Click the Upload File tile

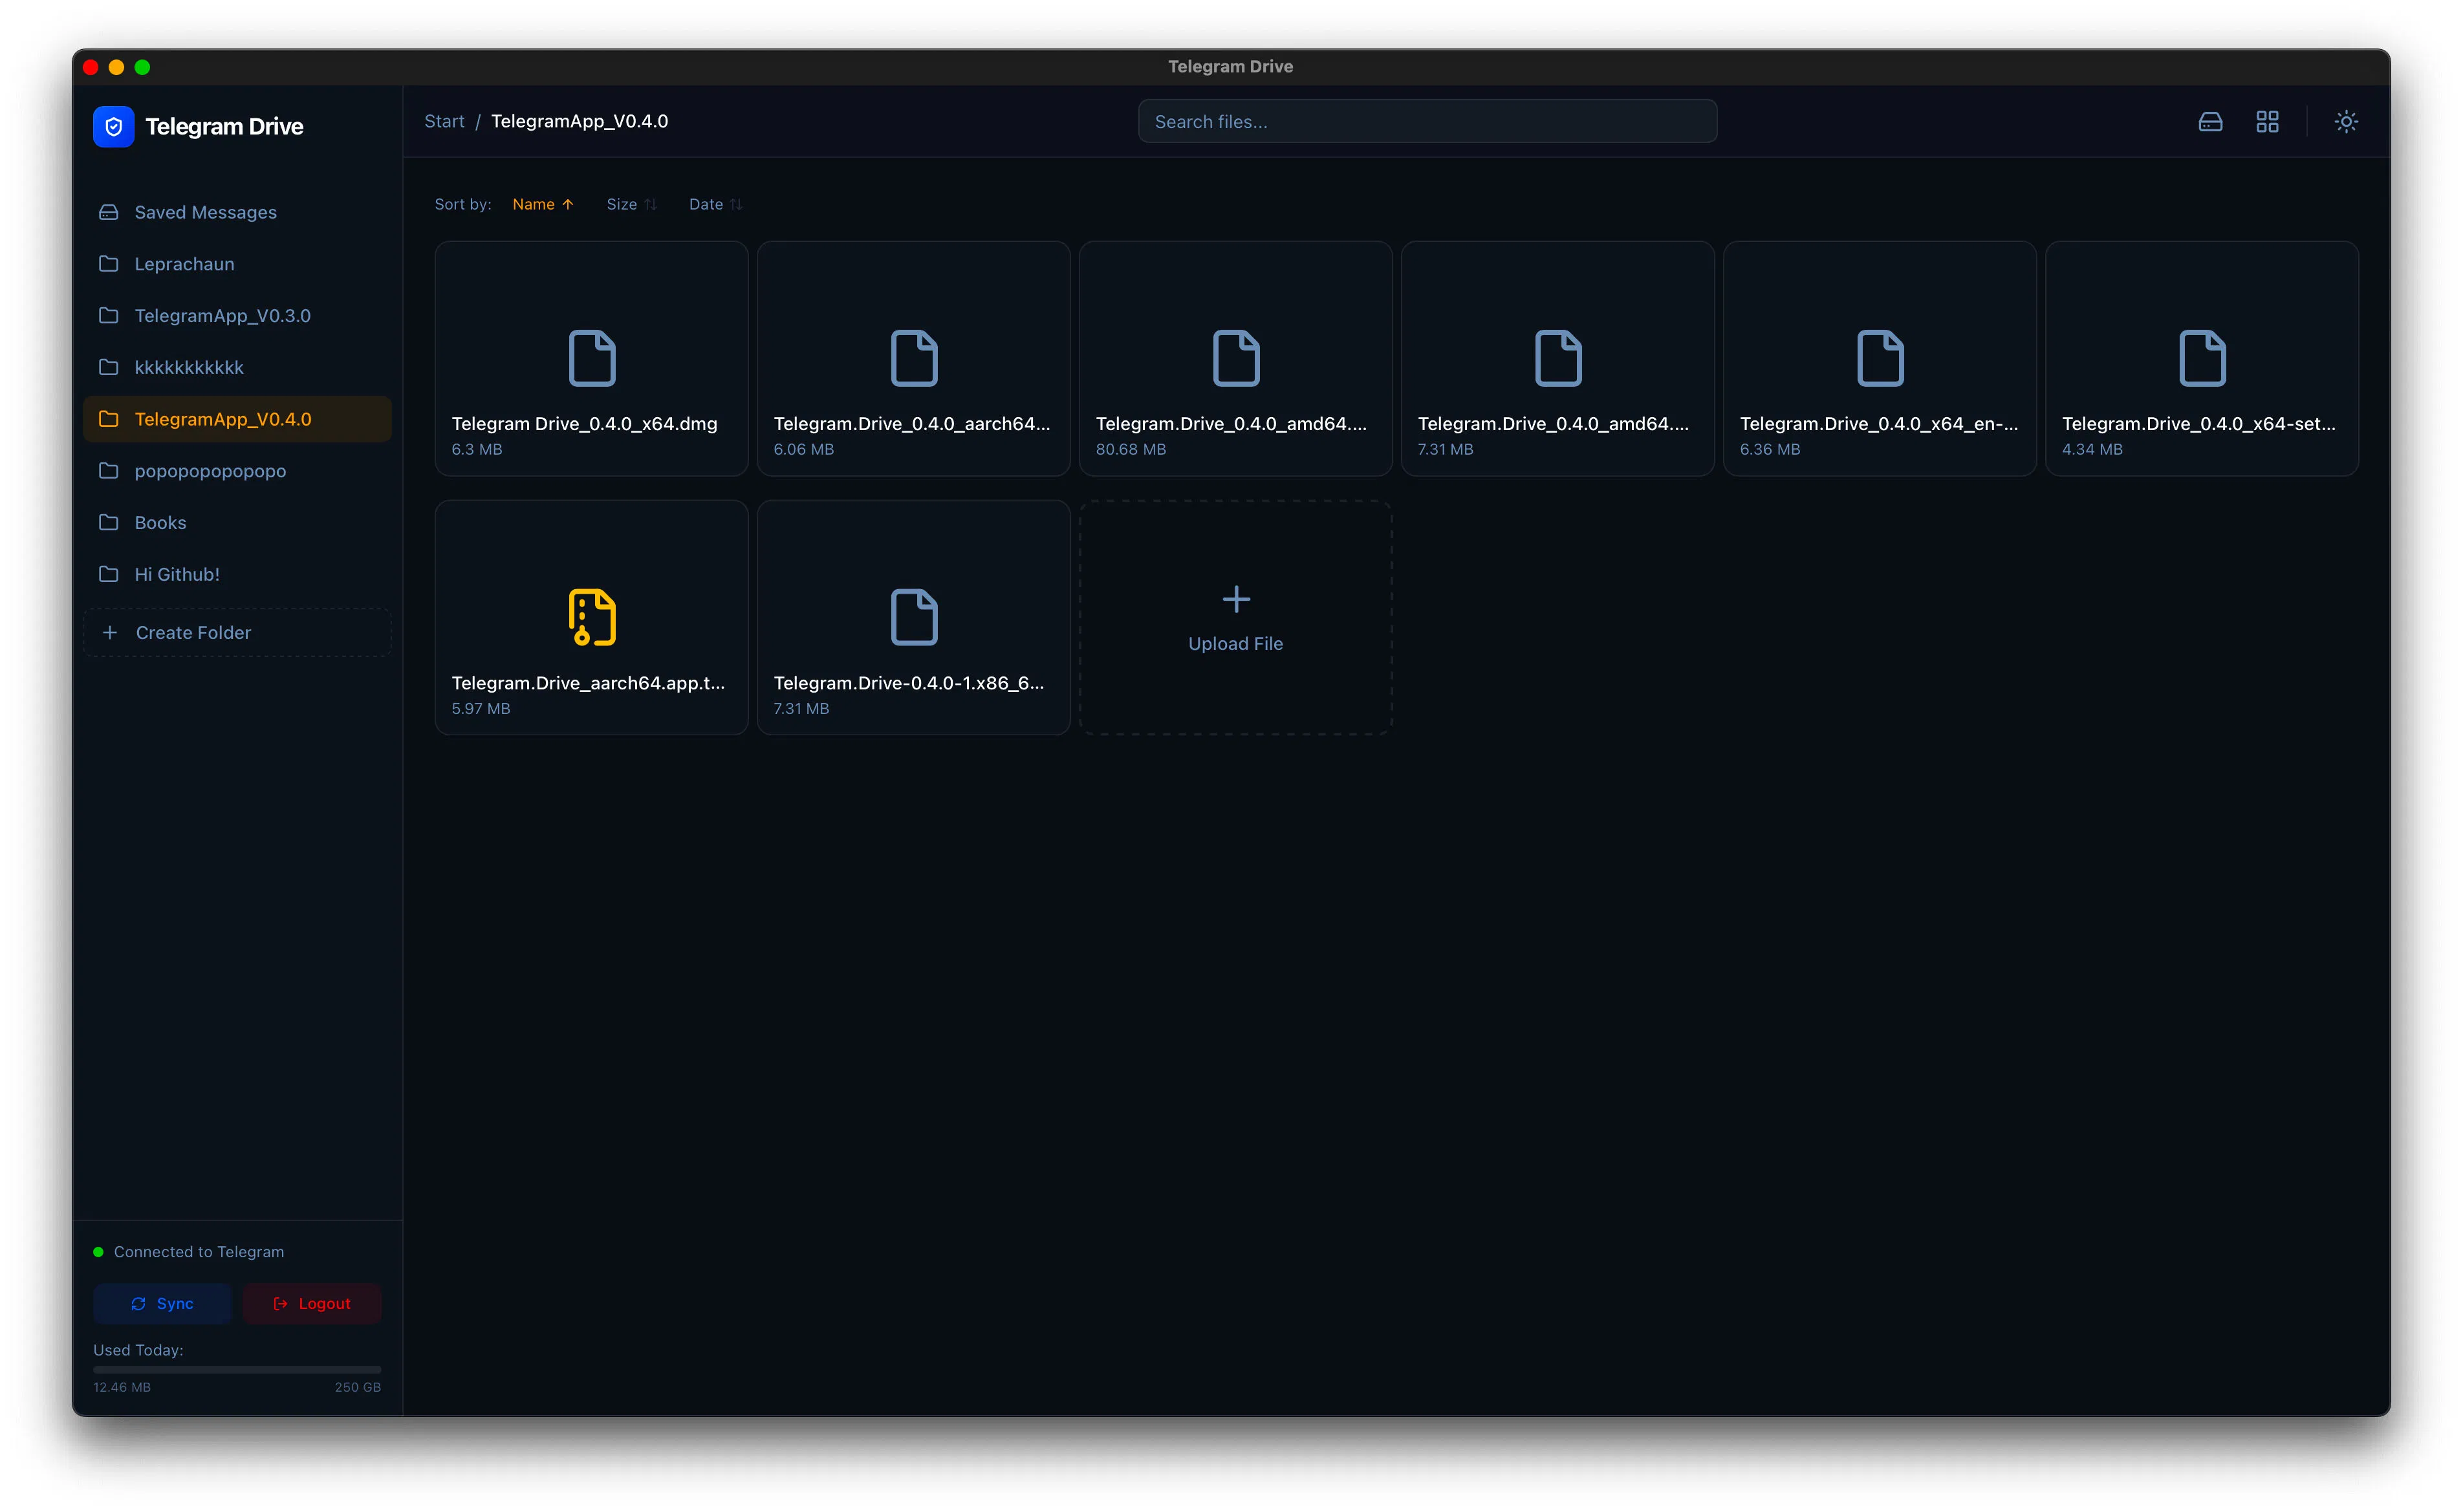coord(1236,618)
